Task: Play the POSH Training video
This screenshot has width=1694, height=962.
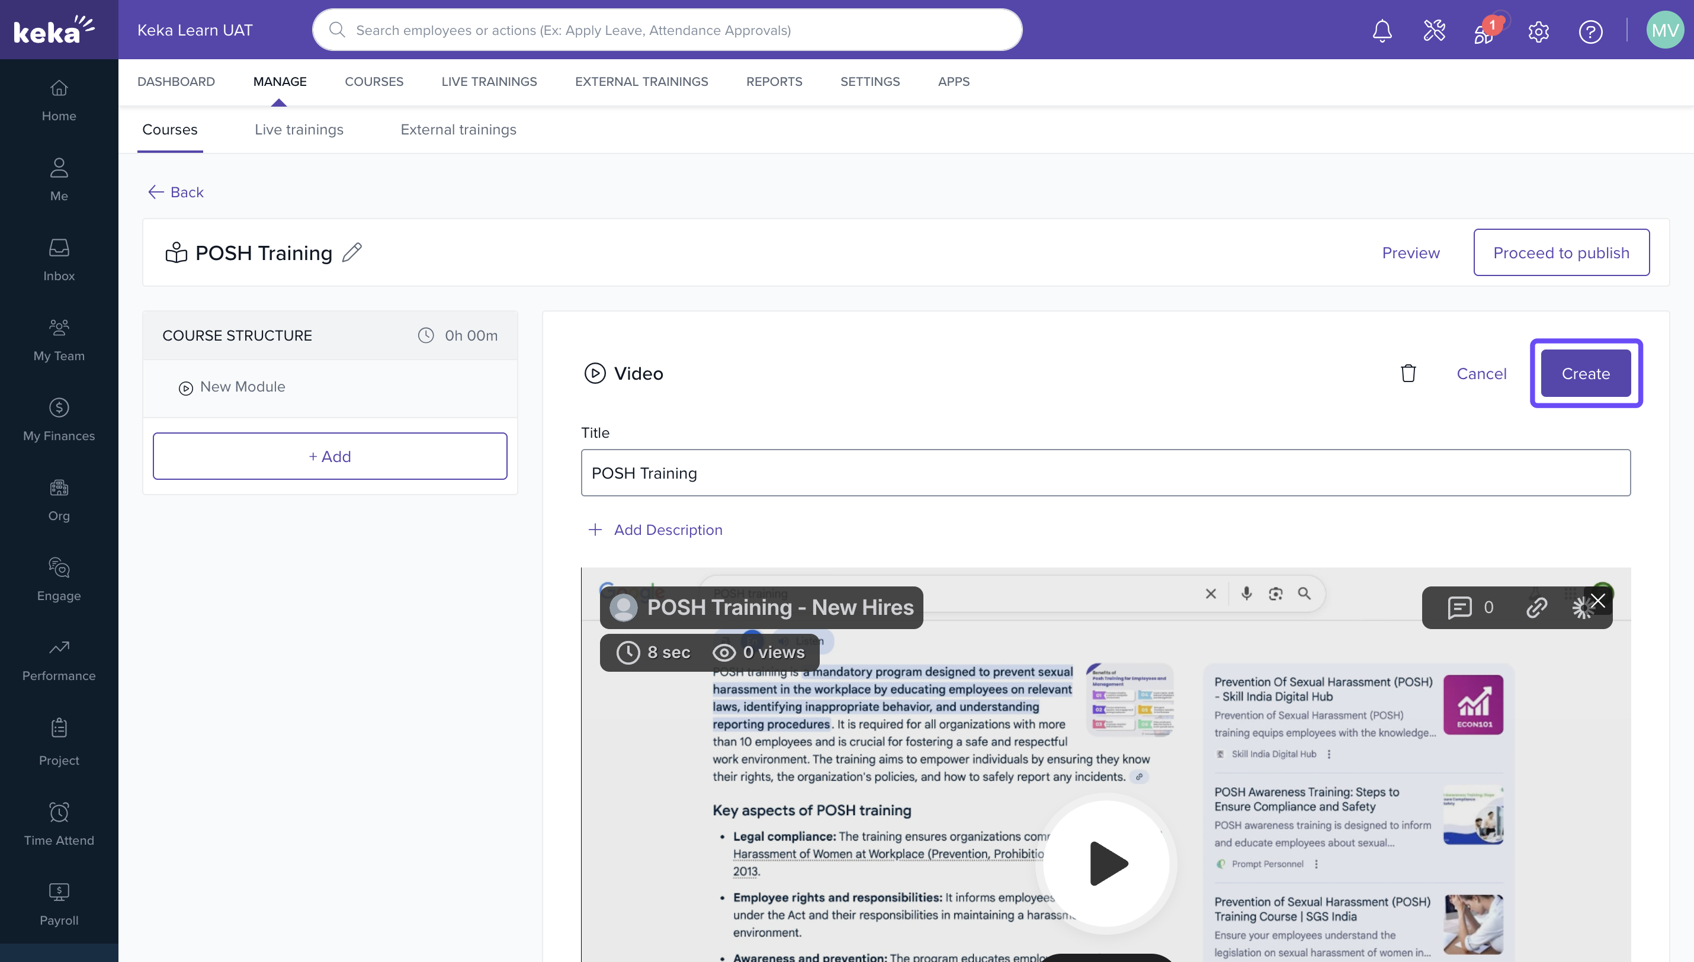Action: pyautogui.click(x=1108, y=863)
